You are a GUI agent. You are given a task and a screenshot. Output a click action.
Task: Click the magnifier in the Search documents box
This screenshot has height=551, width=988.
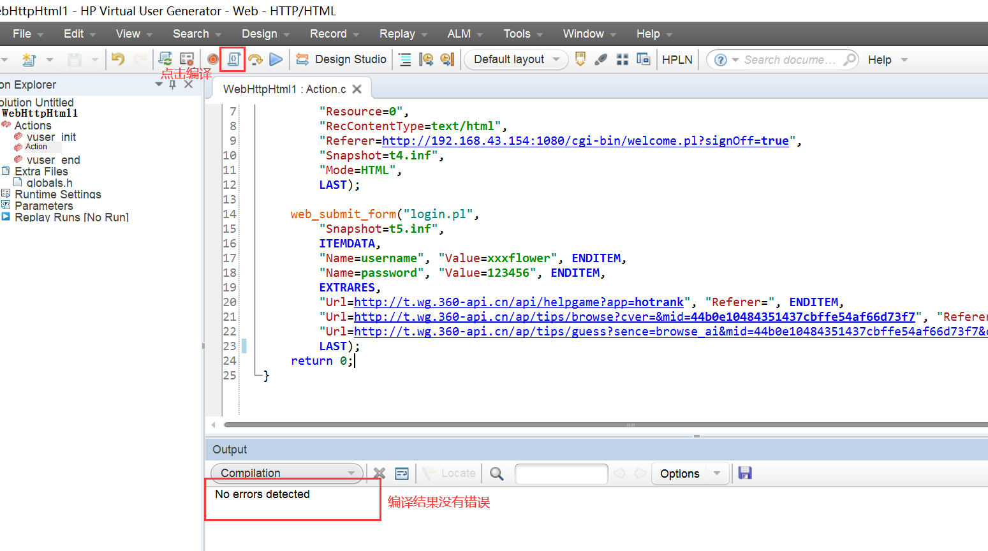[850, 60]
